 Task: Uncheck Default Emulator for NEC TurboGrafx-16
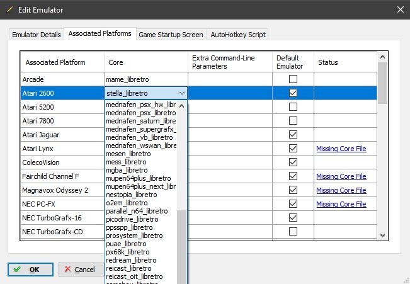click(293, 218)
